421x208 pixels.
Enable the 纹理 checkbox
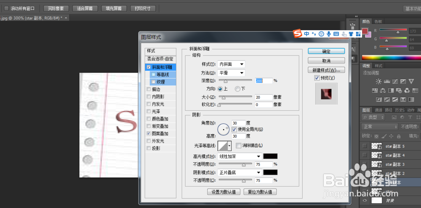pos(153,82)
